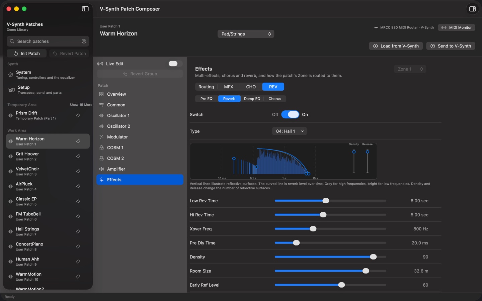
Task: Open the MIDI Monitor
Action: pos(457,27)
